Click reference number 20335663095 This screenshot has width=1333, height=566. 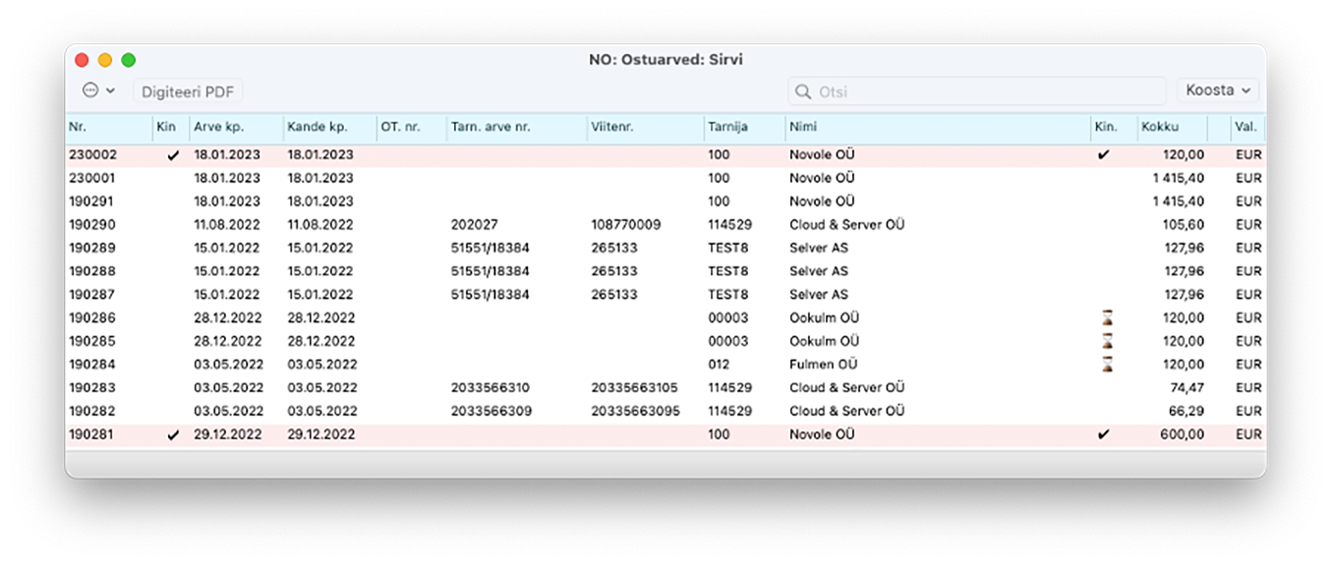pos(635,411)
